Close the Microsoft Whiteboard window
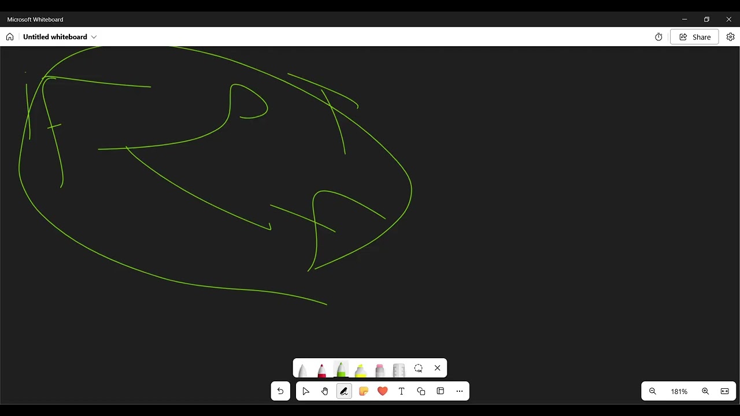Viewport: 740px width, 416px height. coord(728,19)
